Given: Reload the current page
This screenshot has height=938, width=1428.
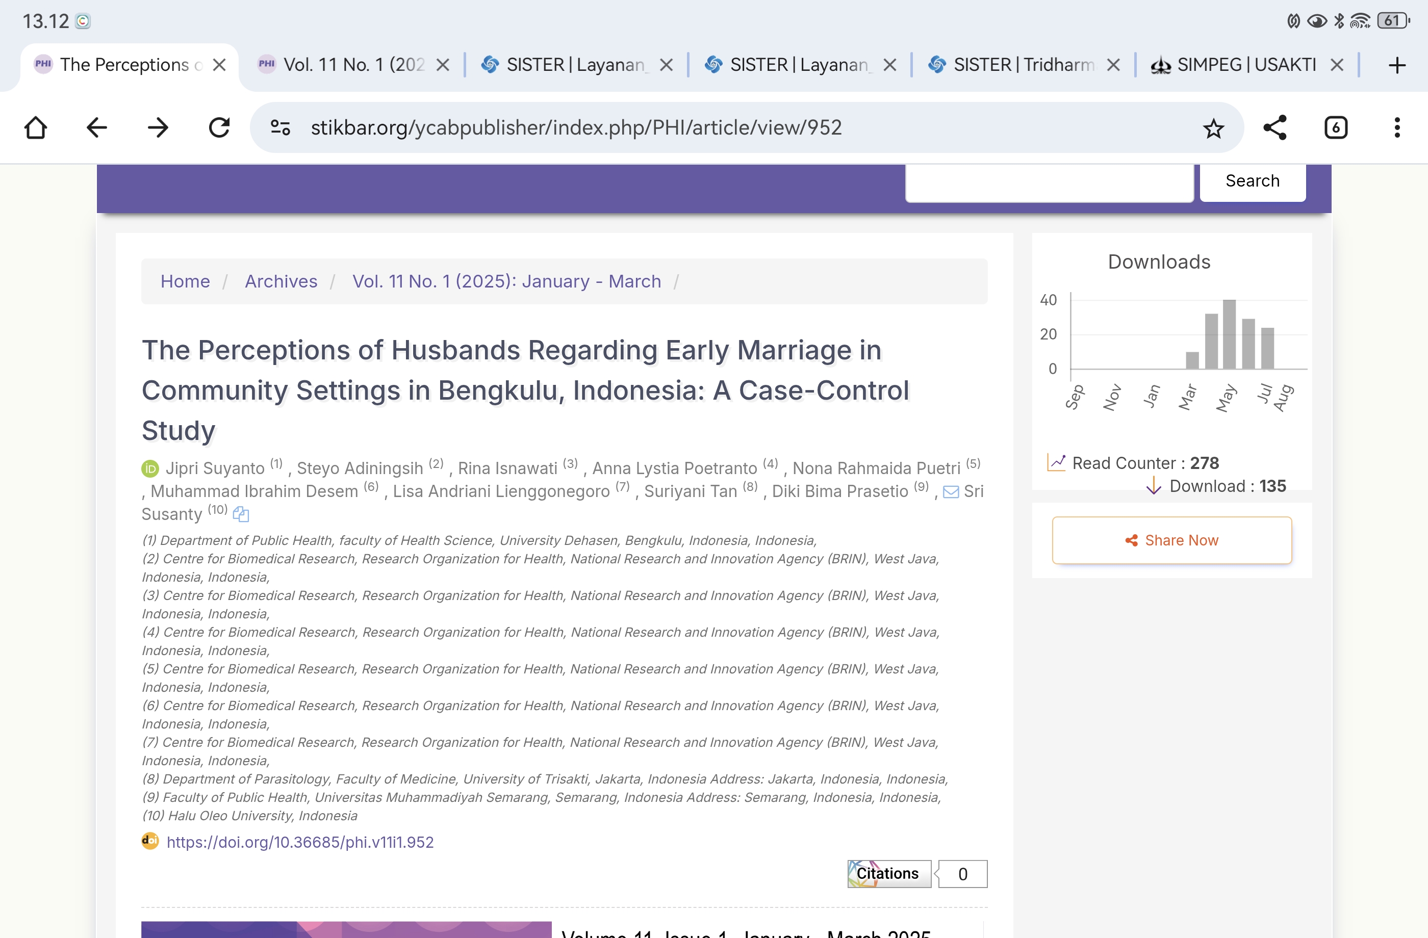Looking at the screenshot, I should [219, 127].
